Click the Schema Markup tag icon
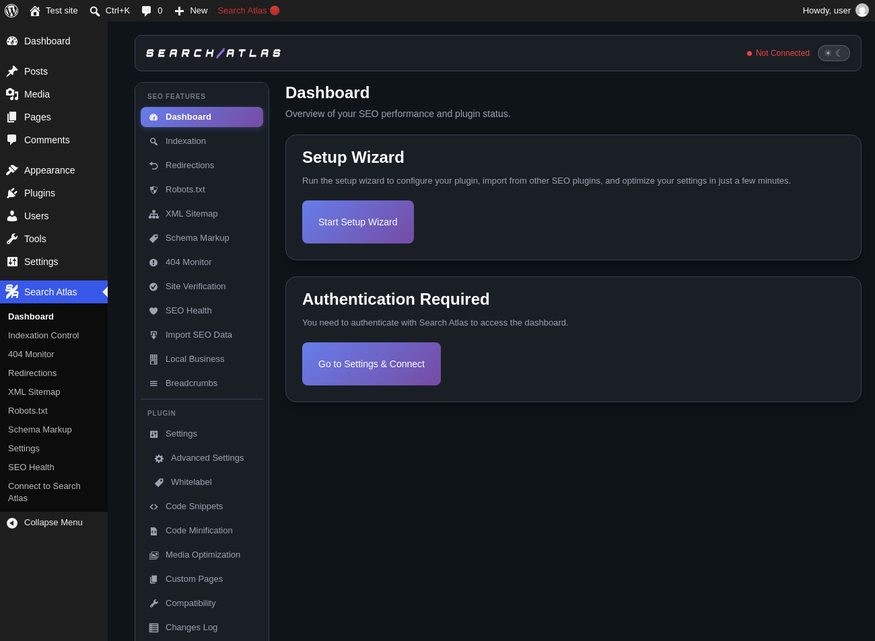This screenshot has height=641, width=875. (x=153, y=238)
